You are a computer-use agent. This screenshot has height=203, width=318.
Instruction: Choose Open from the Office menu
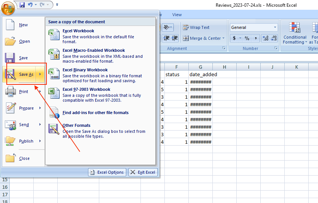coord(23,41)
